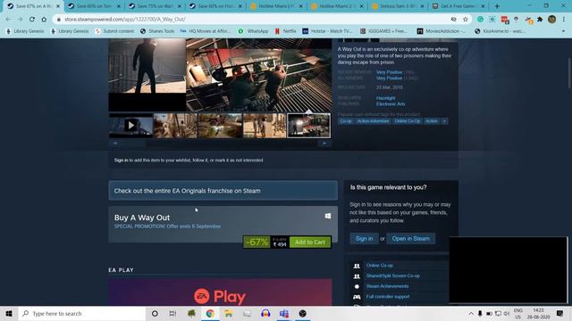Open the Netflix bookmark
Image resolution: width=572 pixels, height=321 pixels.
click(286, 31)
